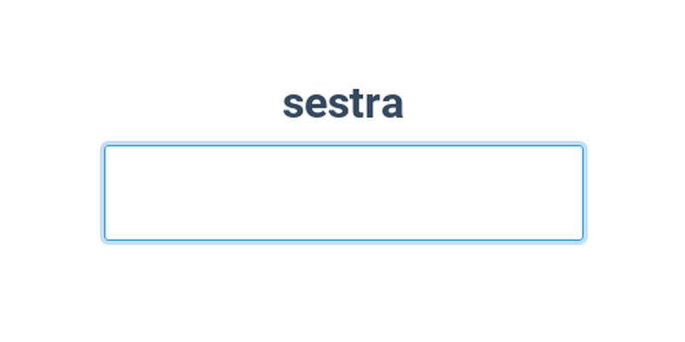
Task: Select the blue-outlined text box
Action: tap(343, 192)
